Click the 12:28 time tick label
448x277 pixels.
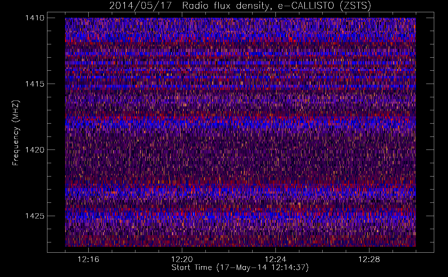(369, 260)
